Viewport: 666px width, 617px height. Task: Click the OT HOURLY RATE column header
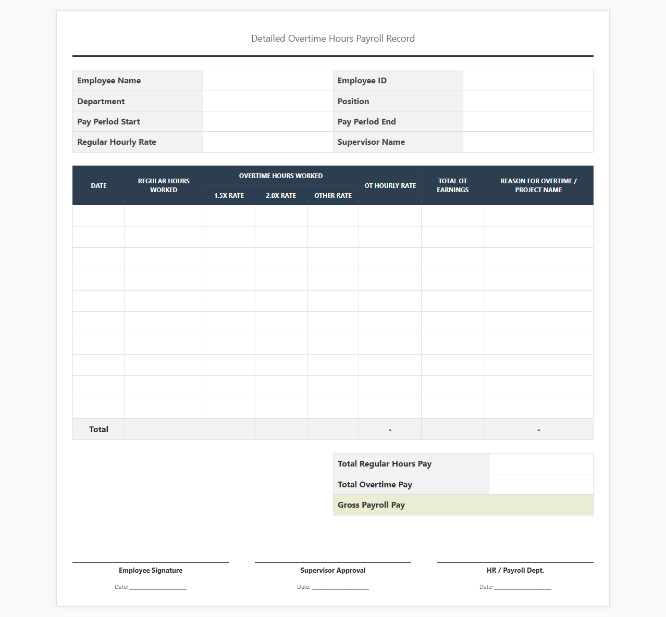[x=390, y=185]
